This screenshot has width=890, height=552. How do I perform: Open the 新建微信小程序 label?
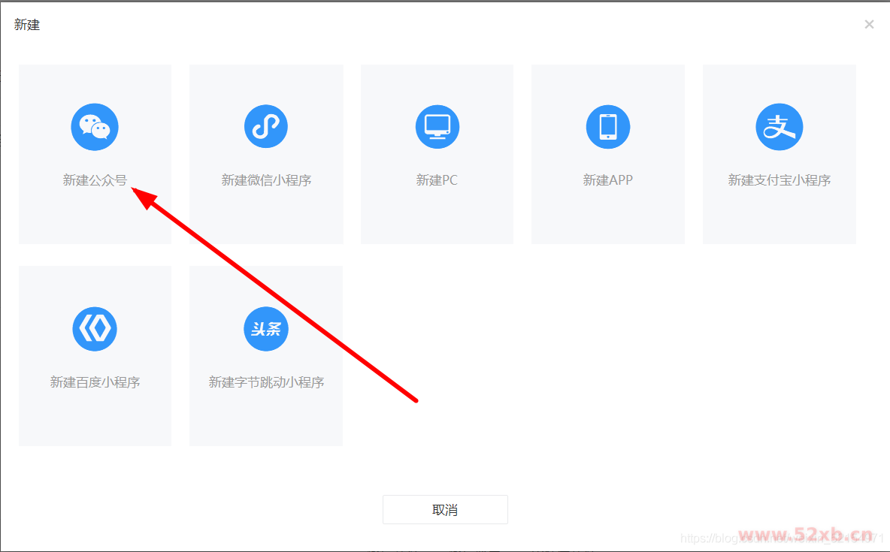point(266,180)
